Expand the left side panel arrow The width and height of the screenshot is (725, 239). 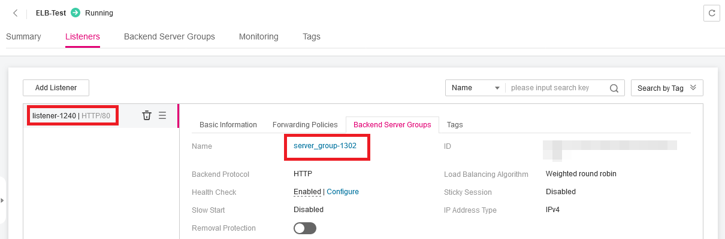[2, 200]
